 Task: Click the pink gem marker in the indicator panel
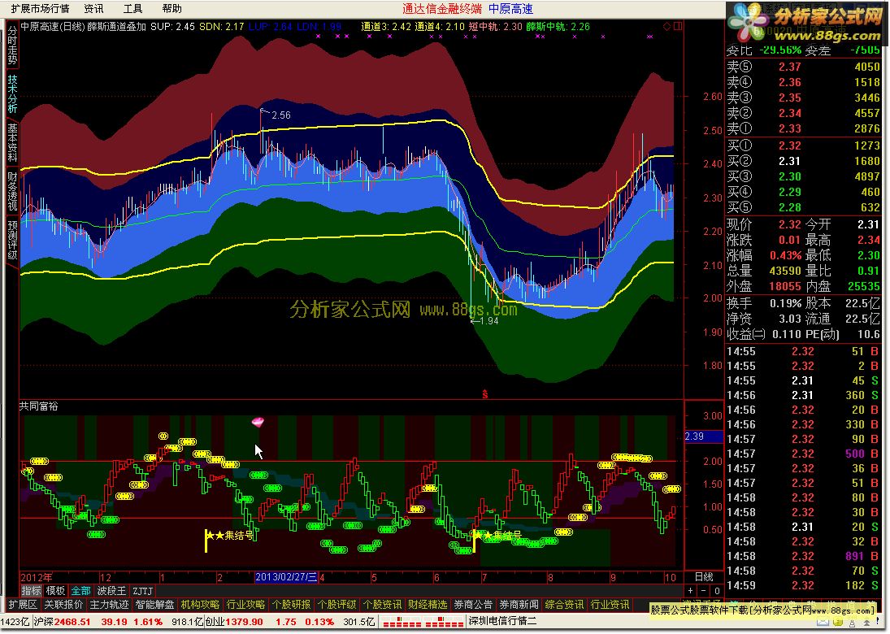(258, 422)
